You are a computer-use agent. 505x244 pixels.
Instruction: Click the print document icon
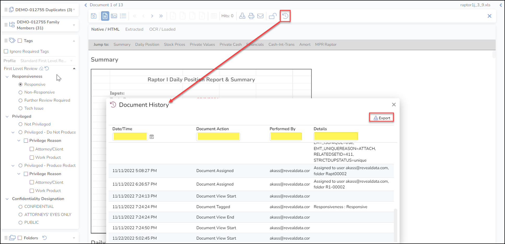(x=251, y=16)
